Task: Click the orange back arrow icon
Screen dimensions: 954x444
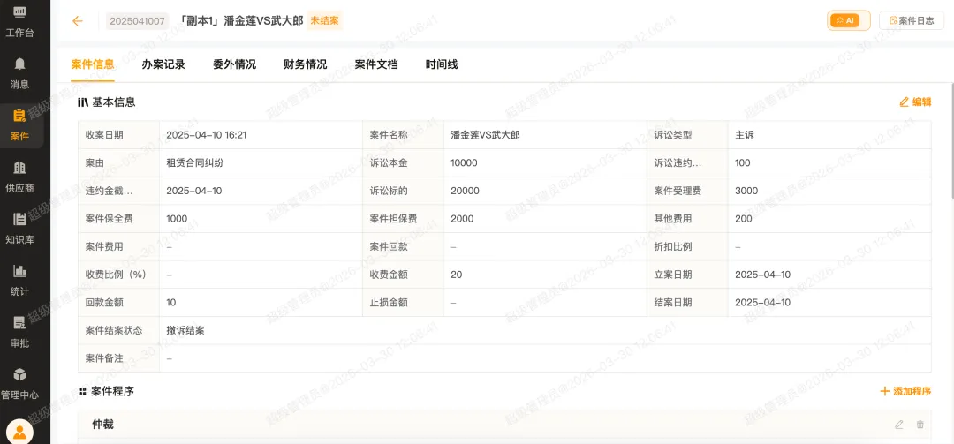Action: point(78,21)
